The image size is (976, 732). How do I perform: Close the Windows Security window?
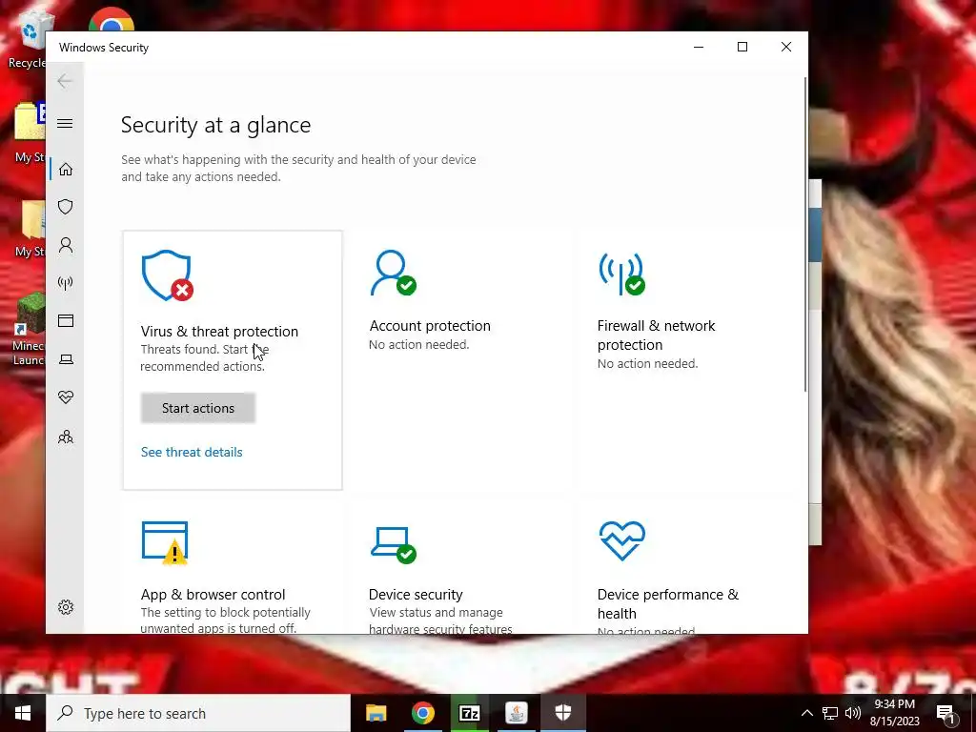click(786, 47)
